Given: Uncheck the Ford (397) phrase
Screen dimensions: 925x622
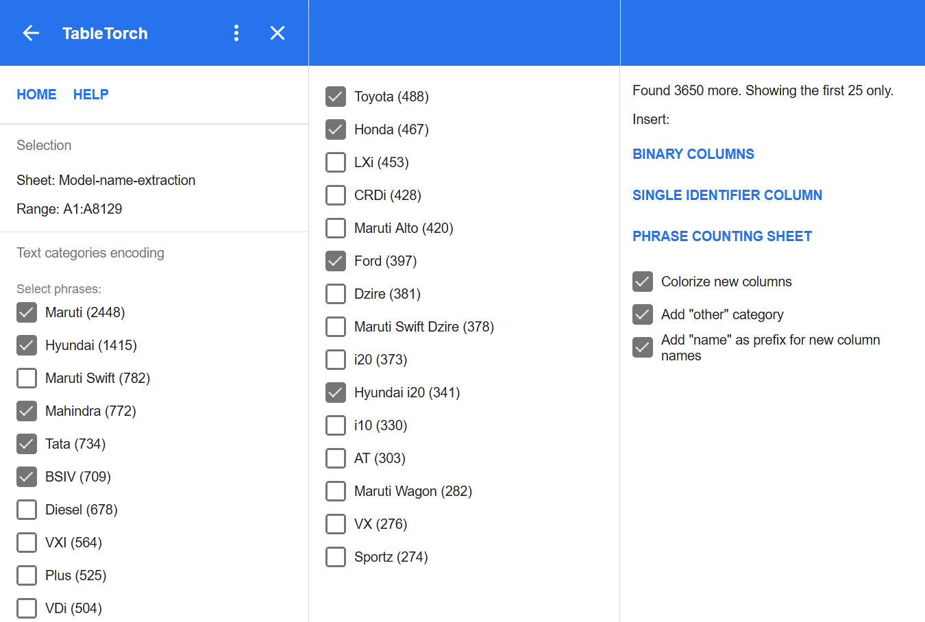Looking at the screenshot, I should click(x=336, y=261).
